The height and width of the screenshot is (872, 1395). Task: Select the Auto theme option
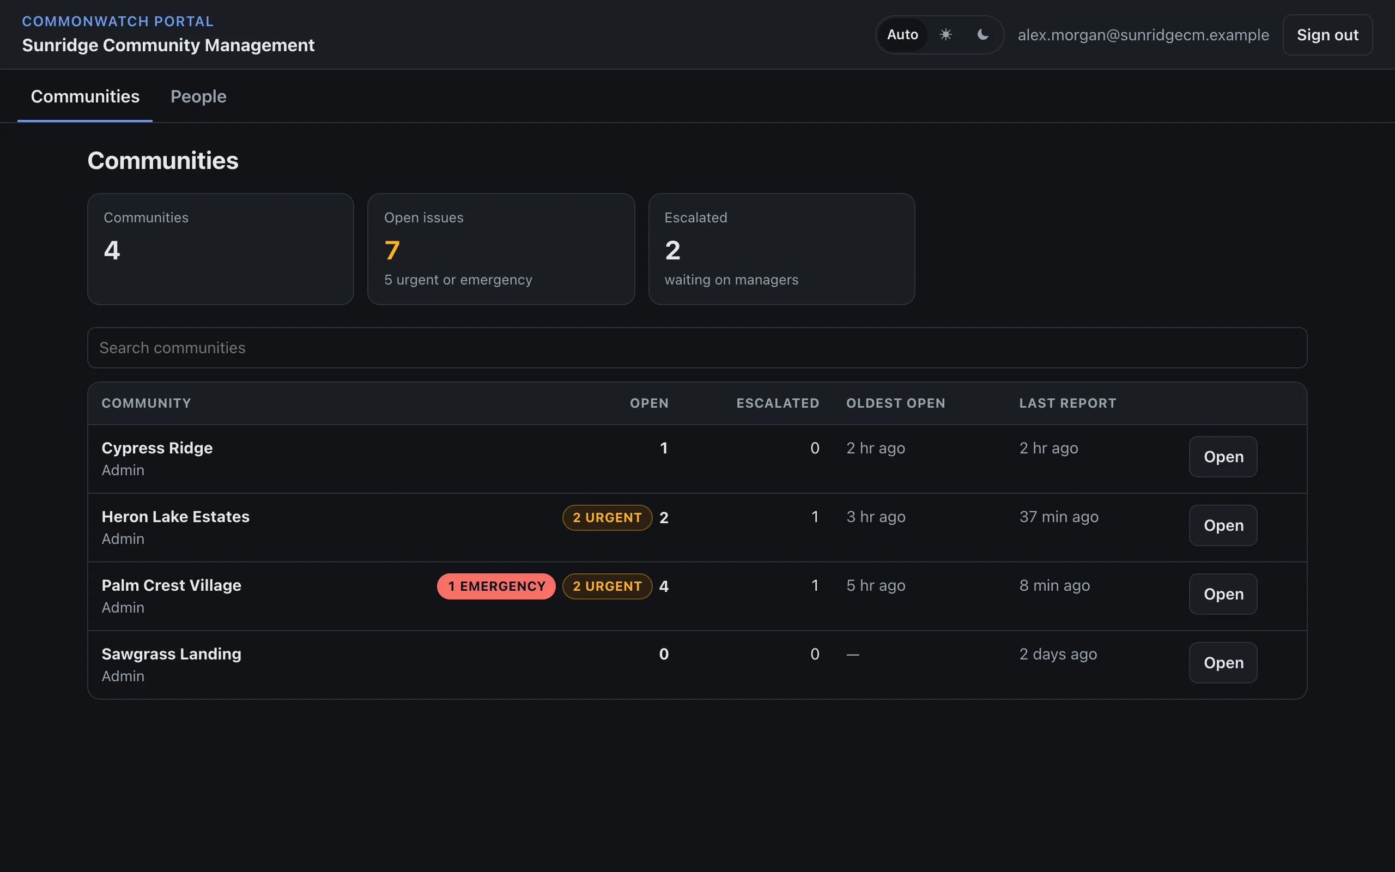click(902, 34)
